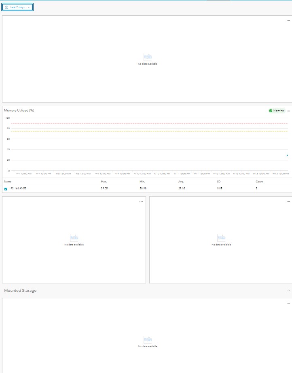Open ellipsis menu of right empty panel below table
The image size is (292, 373).
click(x=288, y=201)
